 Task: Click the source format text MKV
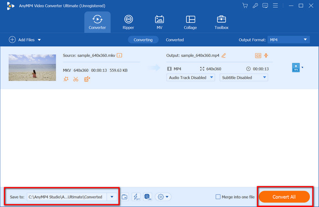coord(67,70)
